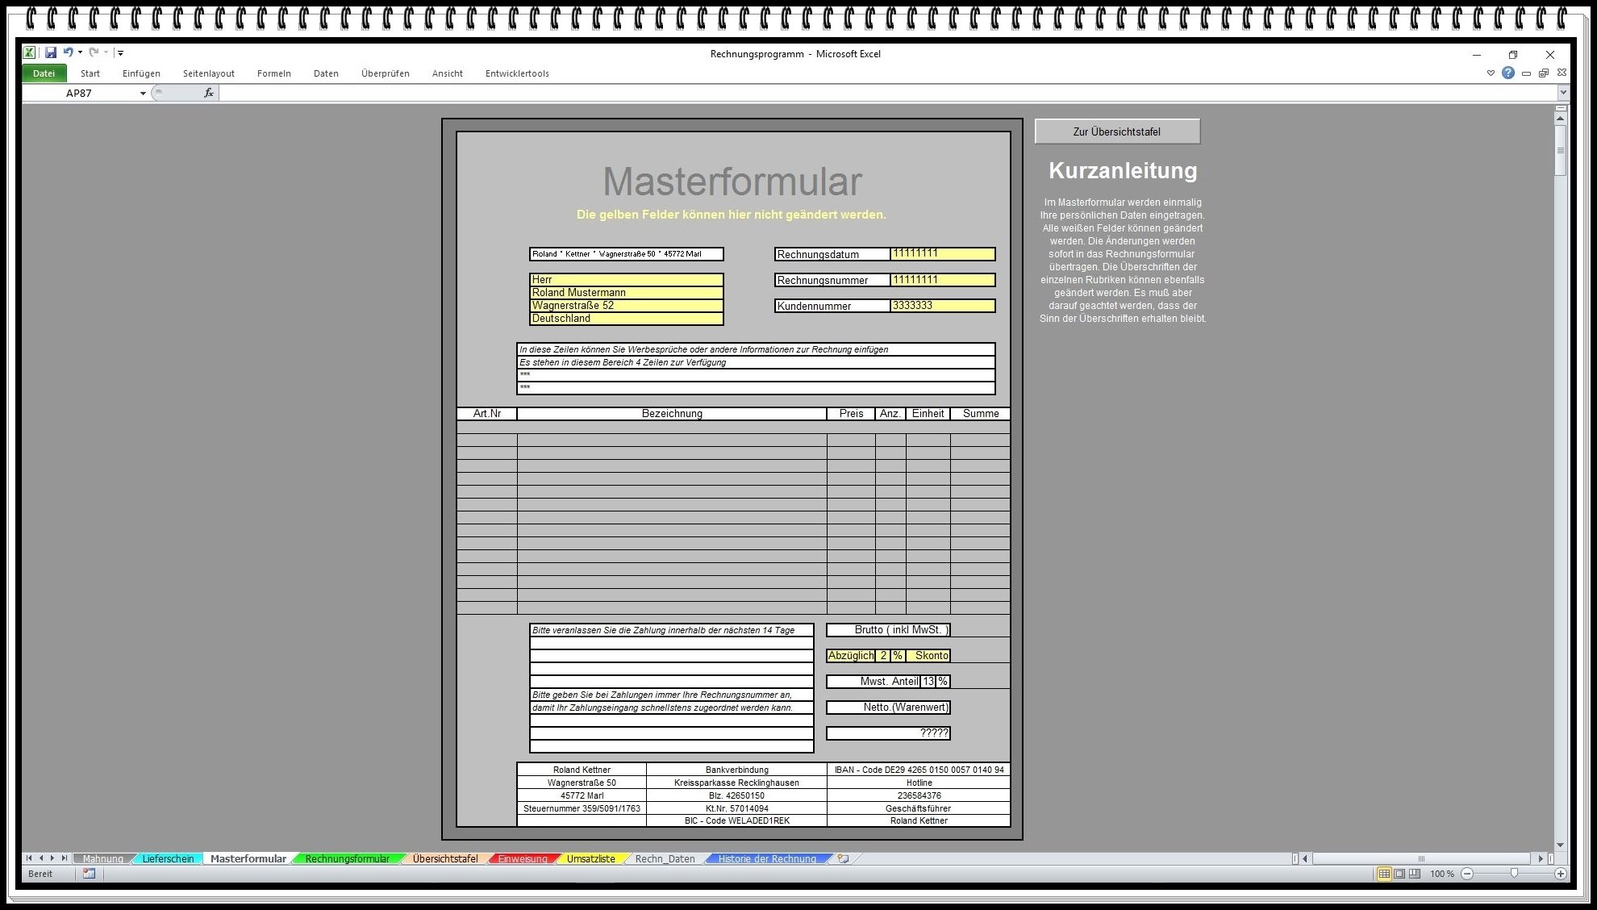Open the undo history dropdown arrow
The image size is (1597, 910).
(80, 52)
